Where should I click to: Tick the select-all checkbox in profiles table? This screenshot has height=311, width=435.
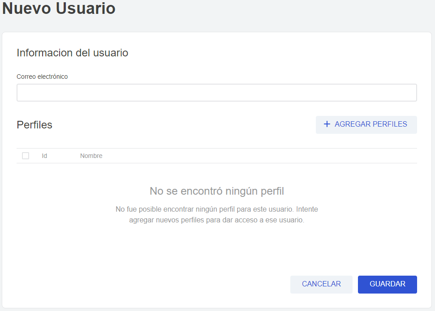click(x=26, y=156)
